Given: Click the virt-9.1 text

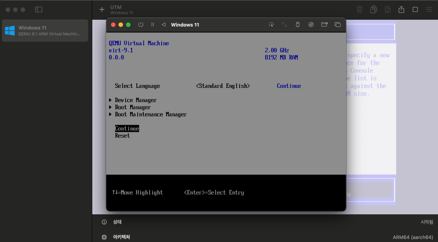Looking at the screenshot, I should [x=121, y=50].
